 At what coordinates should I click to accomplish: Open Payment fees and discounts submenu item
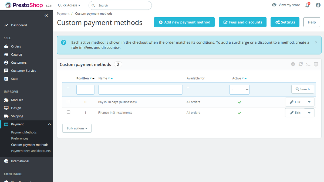click(31, 151)
